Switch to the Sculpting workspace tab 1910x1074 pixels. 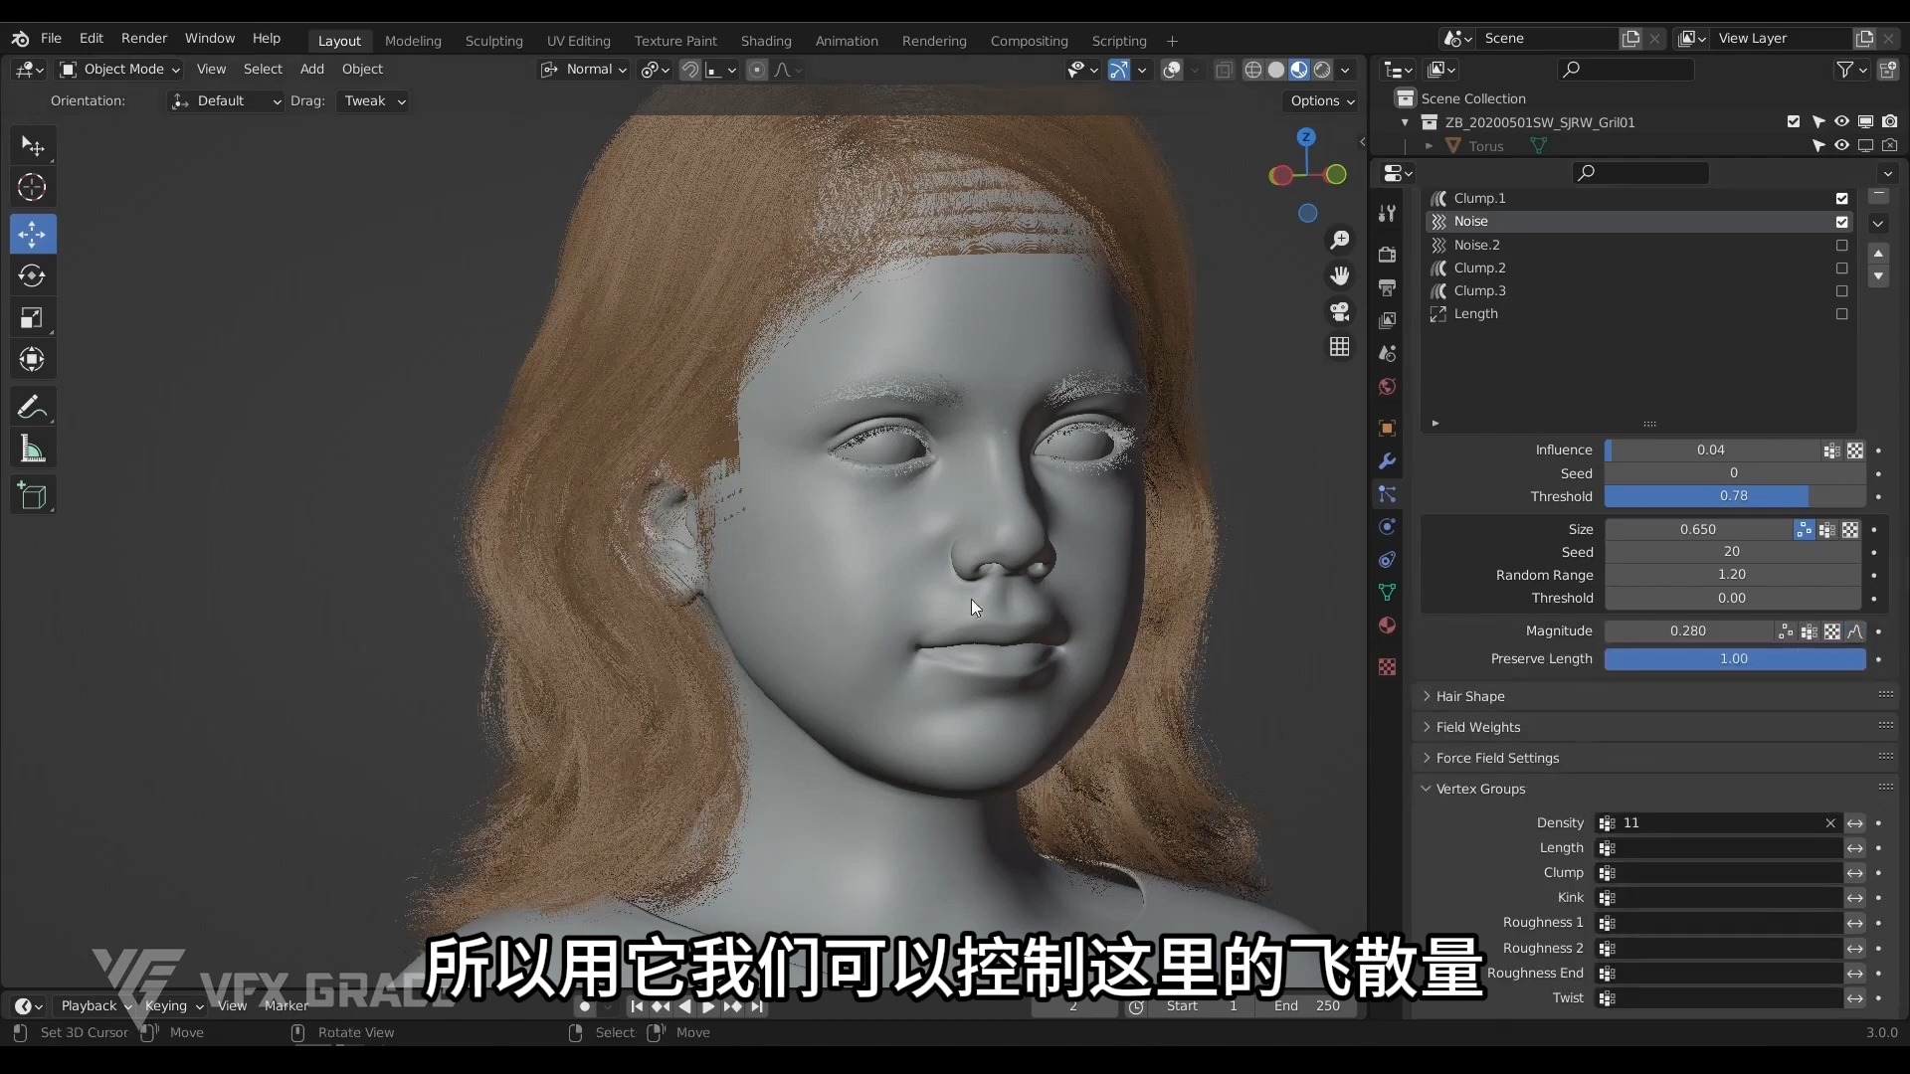click(x=493, y=41)
